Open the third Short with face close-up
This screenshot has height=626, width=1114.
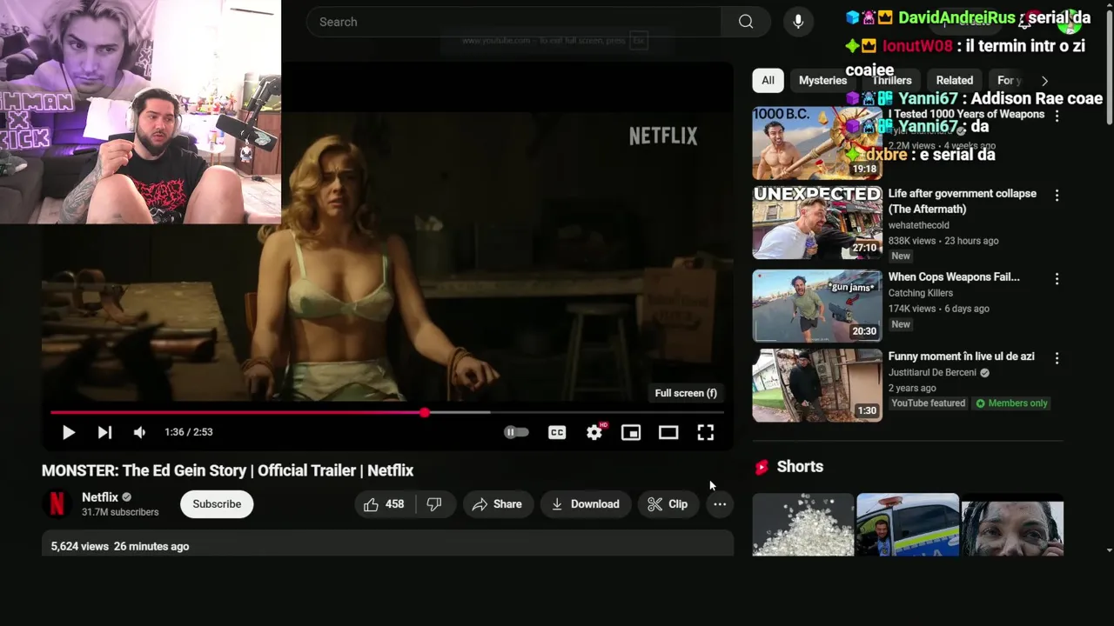click(x=1012, y=525)
